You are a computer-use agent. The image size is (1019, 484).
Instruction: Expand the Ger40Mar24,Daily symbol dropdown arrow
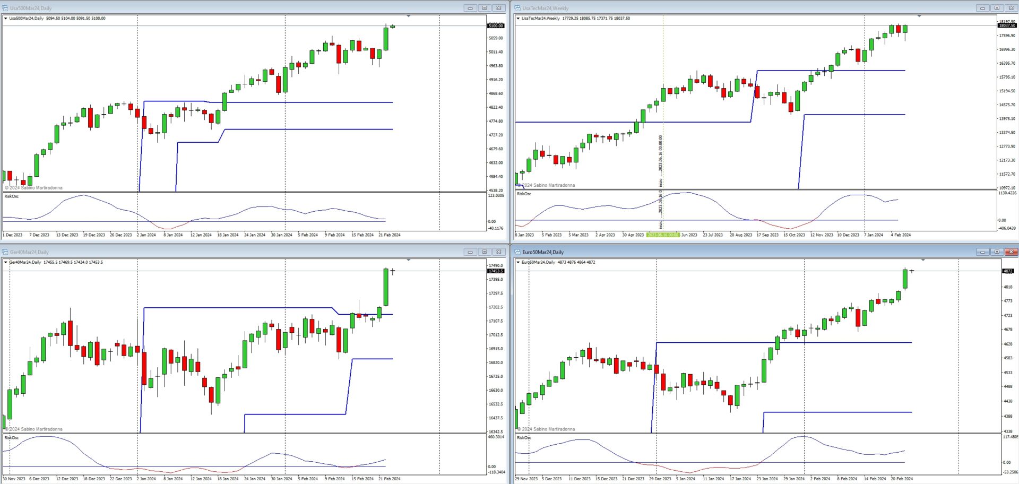6,262
